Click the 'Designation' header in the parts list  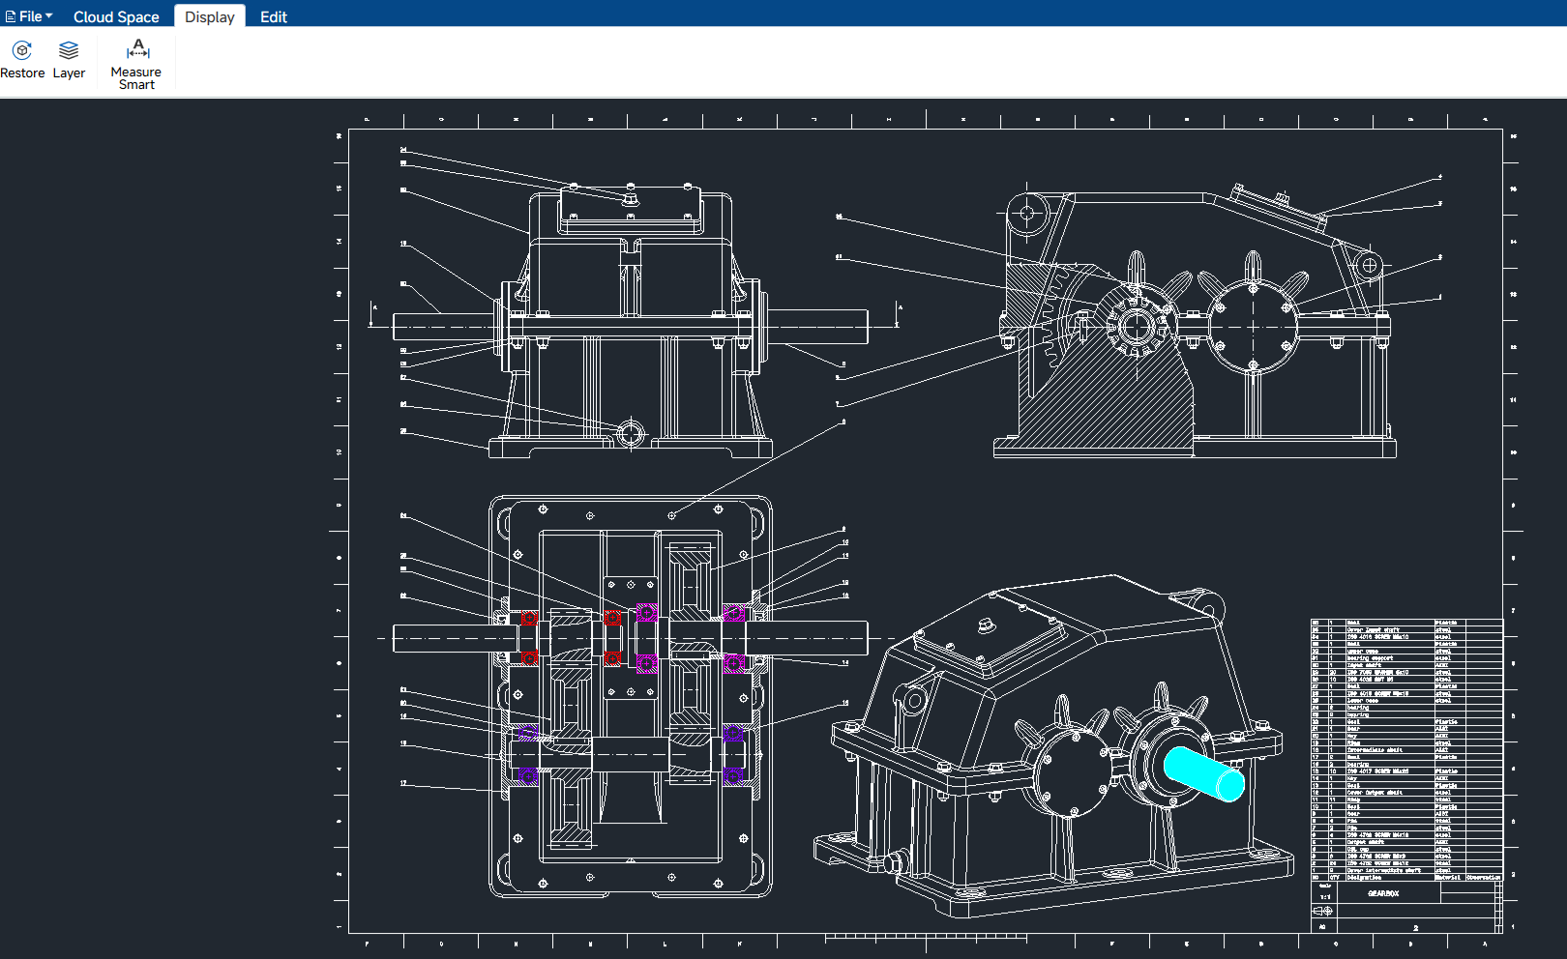point(1364,877)
